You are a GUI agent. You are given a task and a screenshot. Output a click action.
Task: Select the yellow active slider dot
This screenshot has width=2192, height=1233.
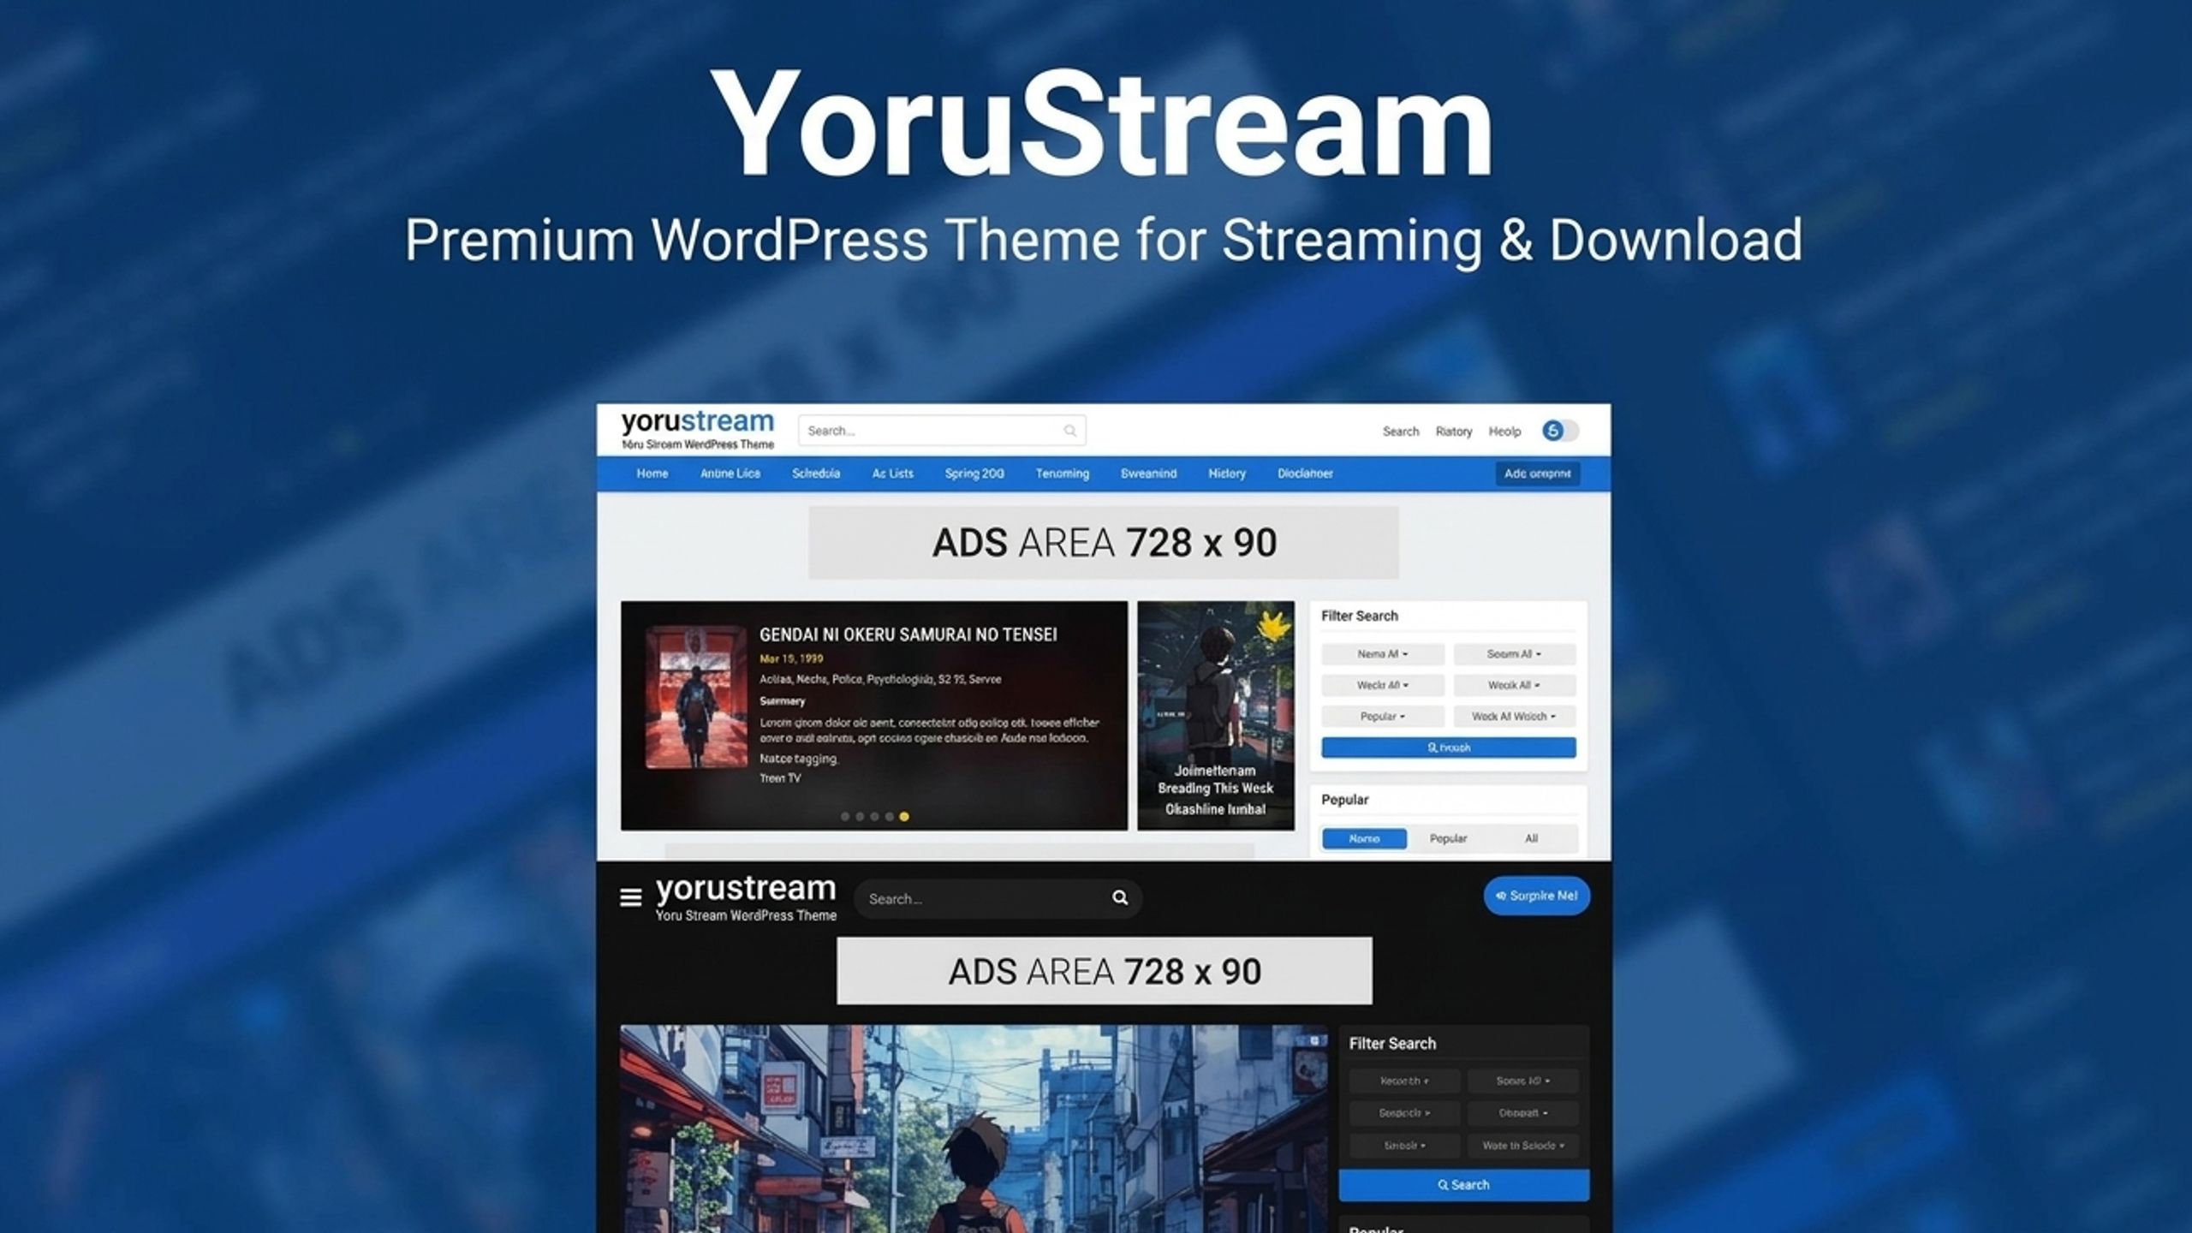pos(904,817)
